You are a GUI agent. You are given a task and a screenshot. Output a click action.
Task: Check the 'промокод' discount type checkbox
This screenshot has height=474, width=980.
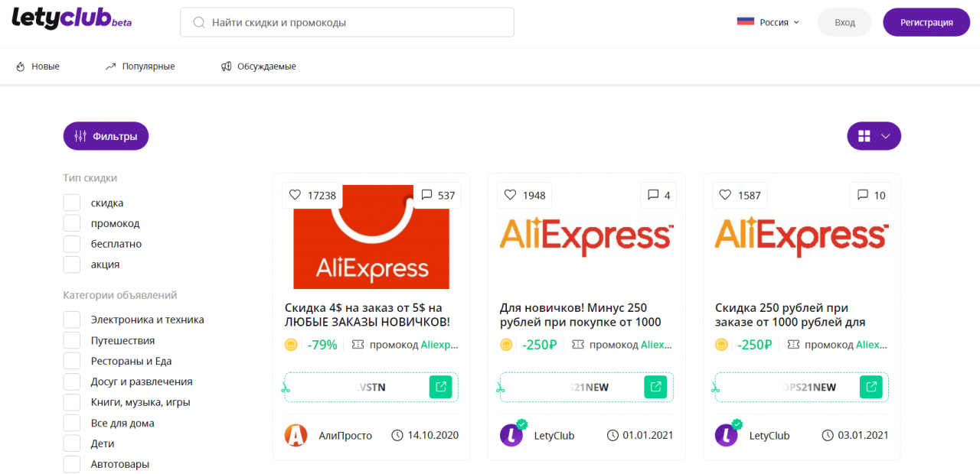click(72, 223)
